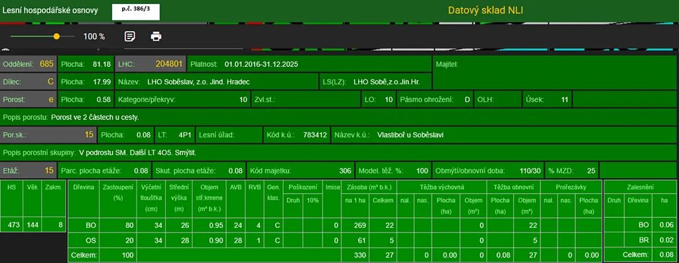Screen dimensions: 679x263
Task: Select the BO tree species row
Action: coord(335,225)
